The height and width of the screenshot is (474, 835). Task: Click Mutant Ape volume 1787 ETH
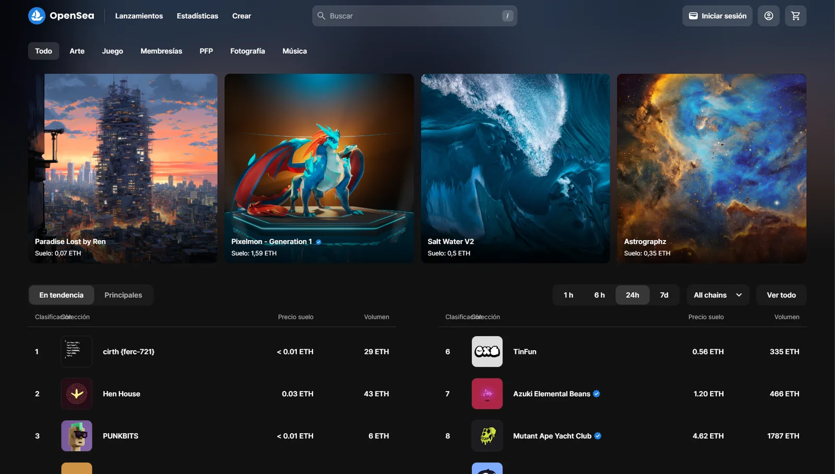783,436
